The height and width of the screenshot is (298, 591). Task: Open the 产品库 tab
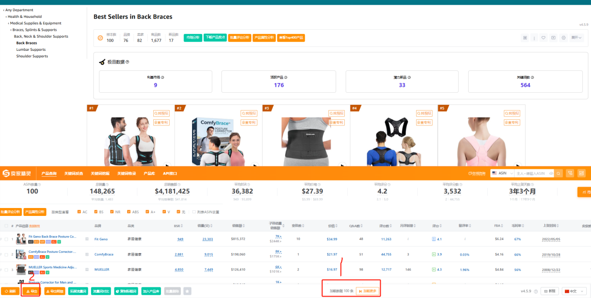point(150,173)
